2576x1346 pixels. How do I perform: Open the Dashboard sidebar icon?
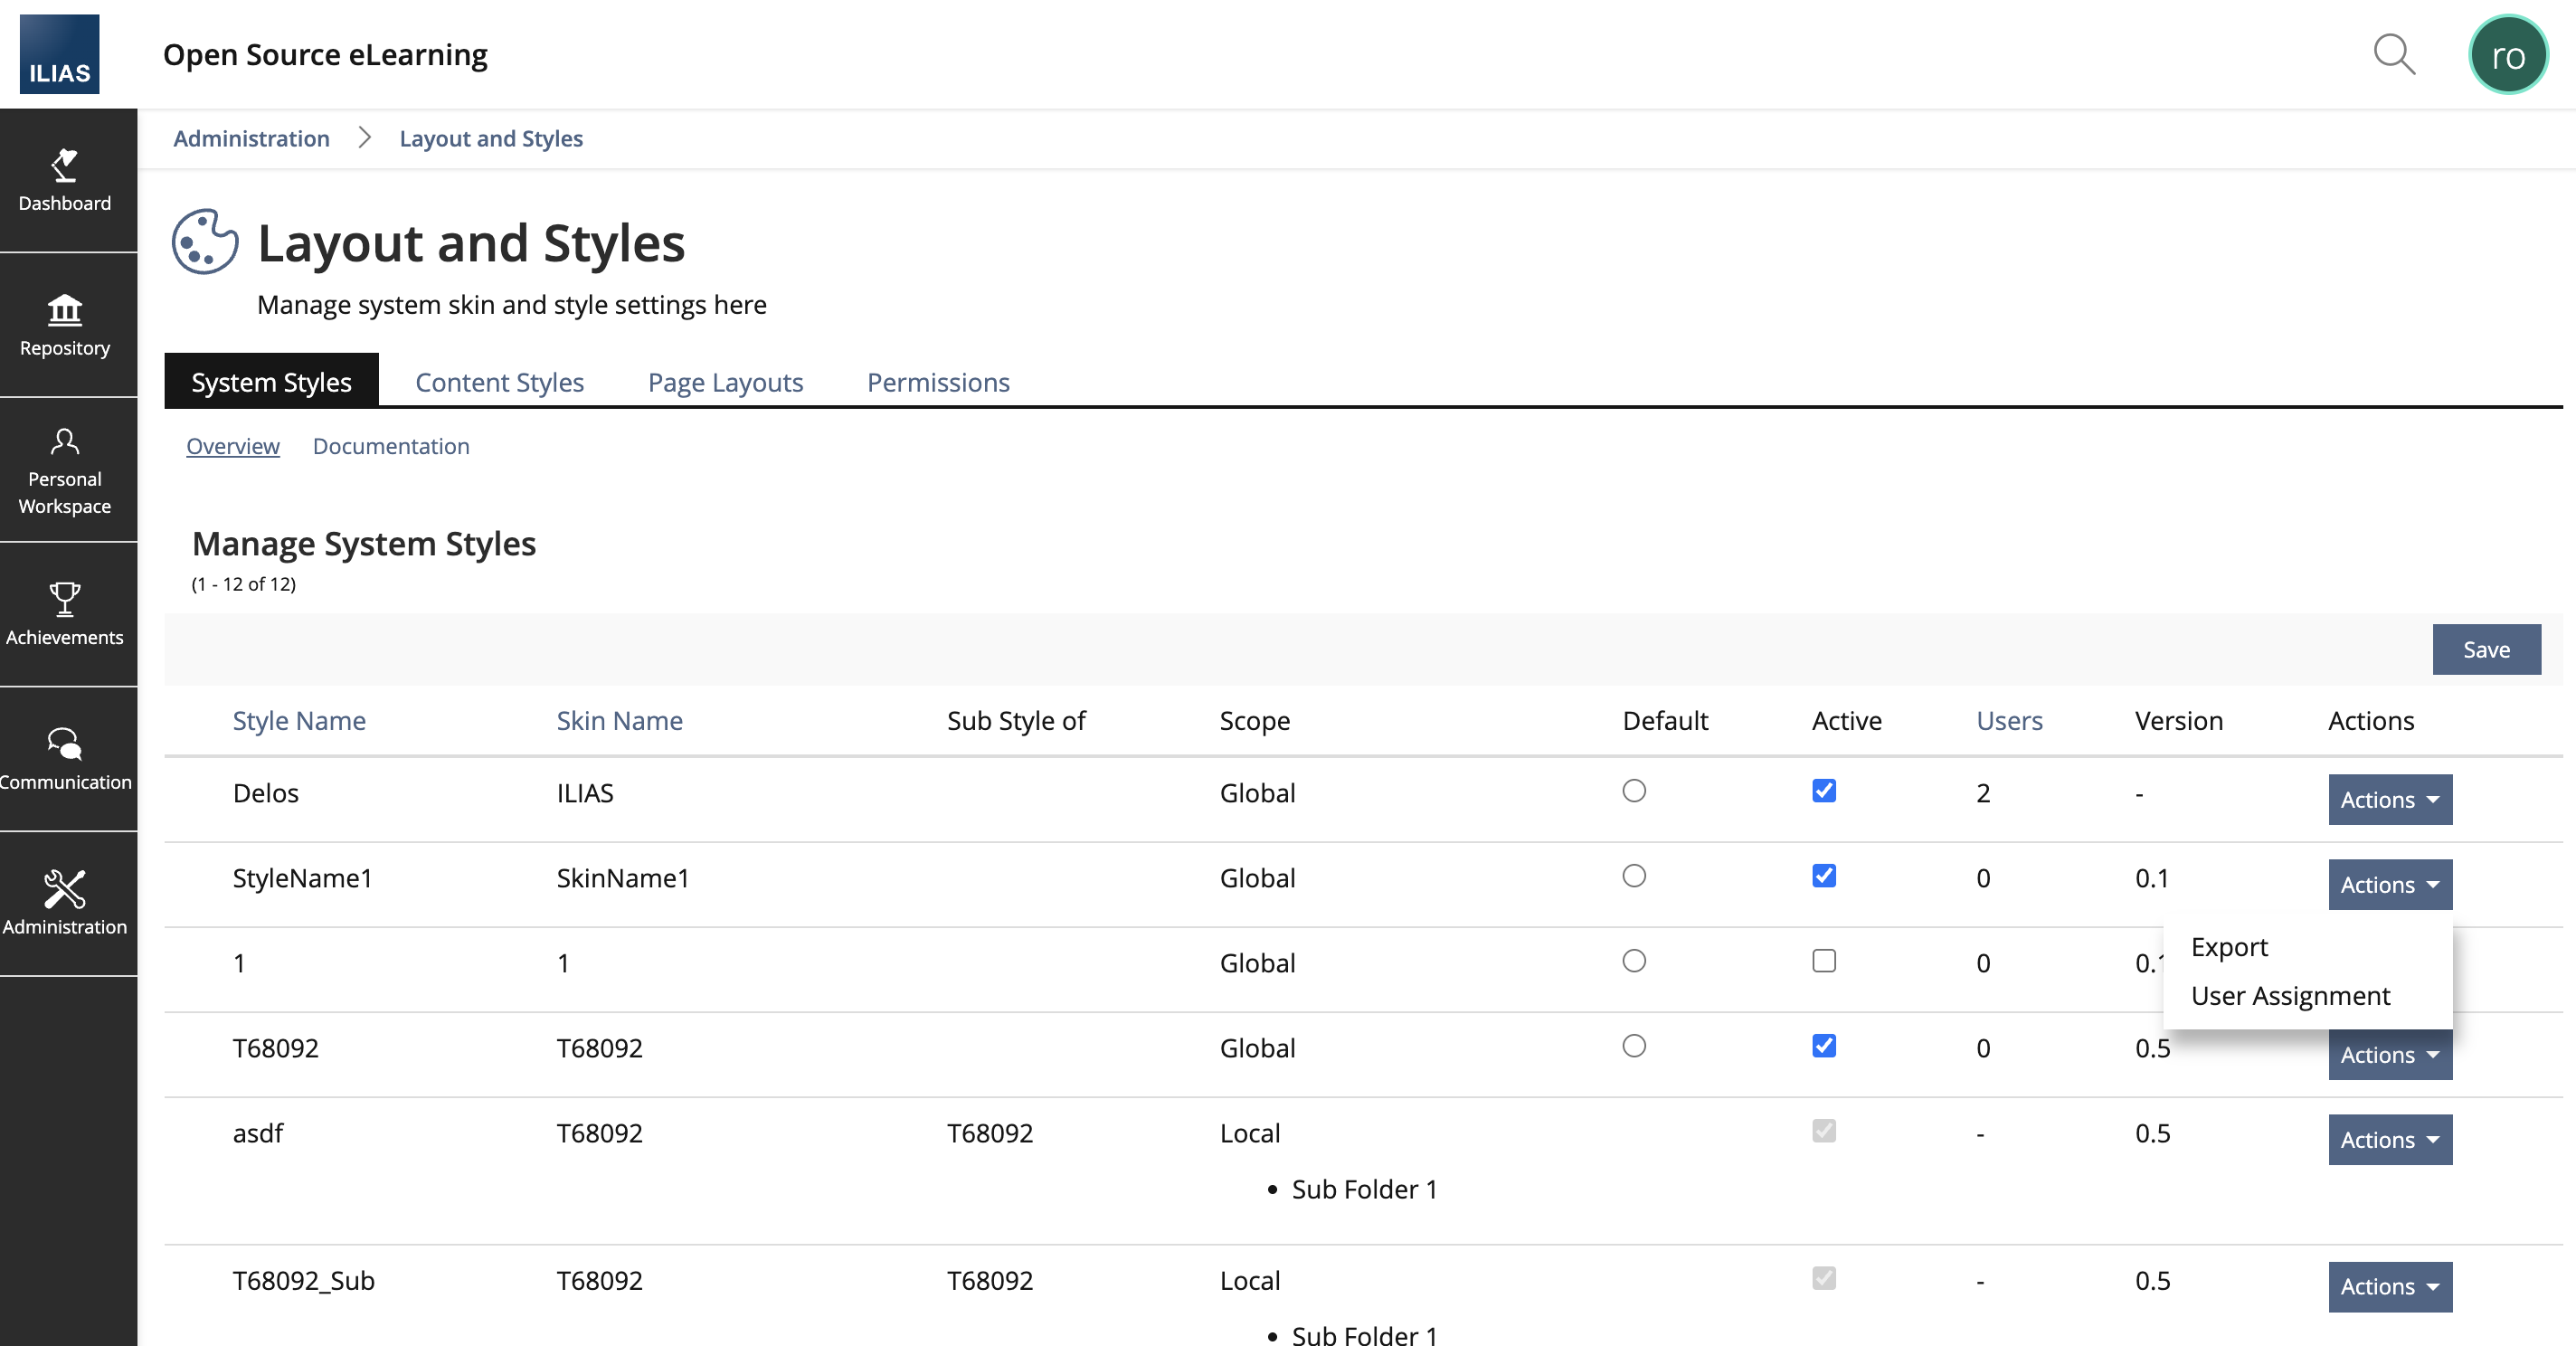click(65, 180)
